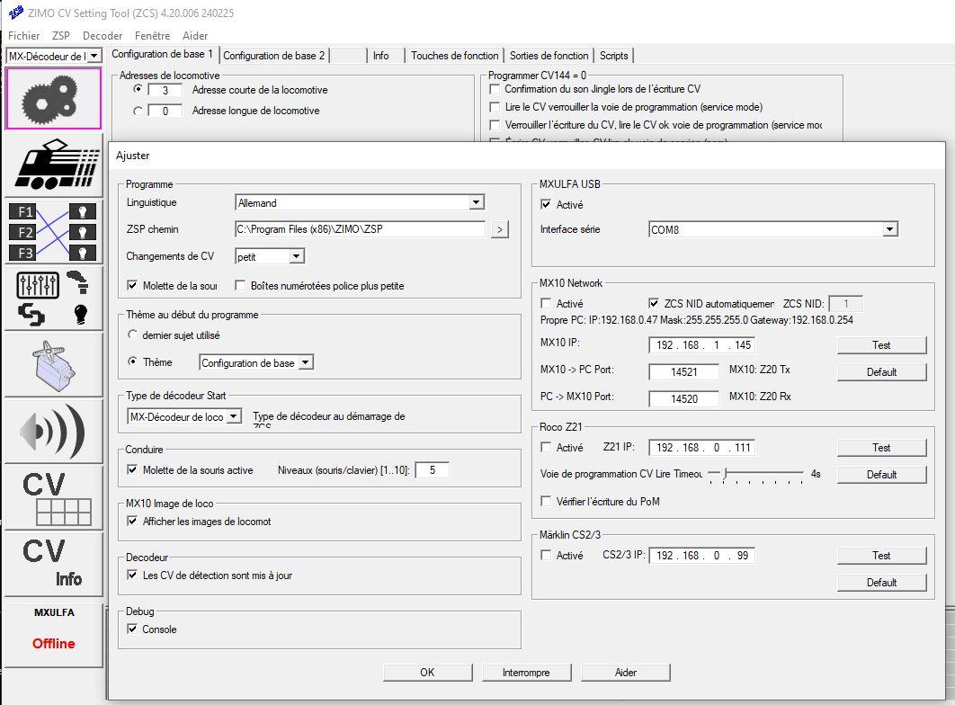This screenshot has height=705, width=955.
Task: Click Default button in MX10 Network
Action: [882, 372]
